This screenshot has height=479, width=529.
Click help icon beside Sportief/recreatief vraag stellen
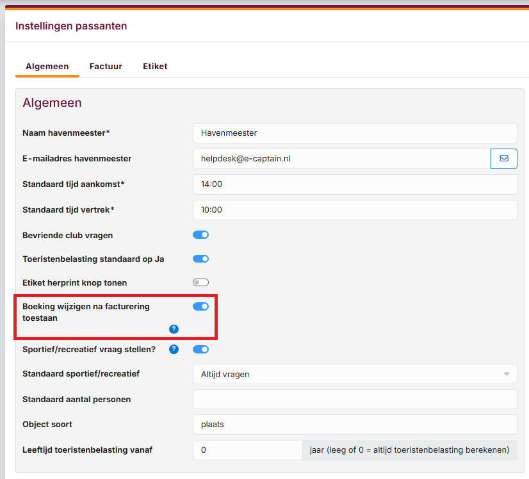click(x=174, y=350)
